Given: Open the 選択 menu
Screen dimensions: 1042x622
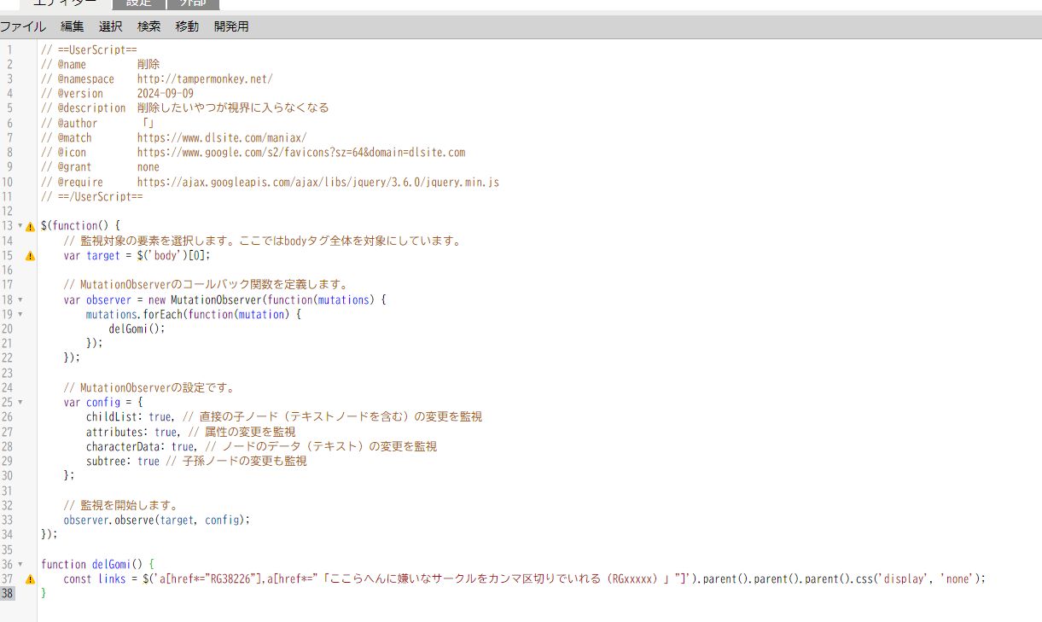Looking at the screenshot, I should [110, 26].
